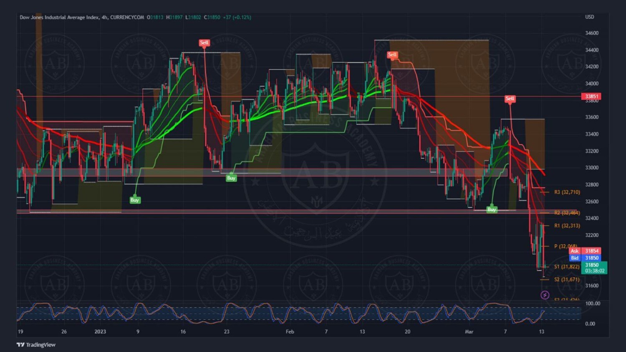Image resolution: width=626 pixels, height=352 pixels.
Task: Click the 32200 price axis label
Action: pyautogui.click(x=591, y=235)
